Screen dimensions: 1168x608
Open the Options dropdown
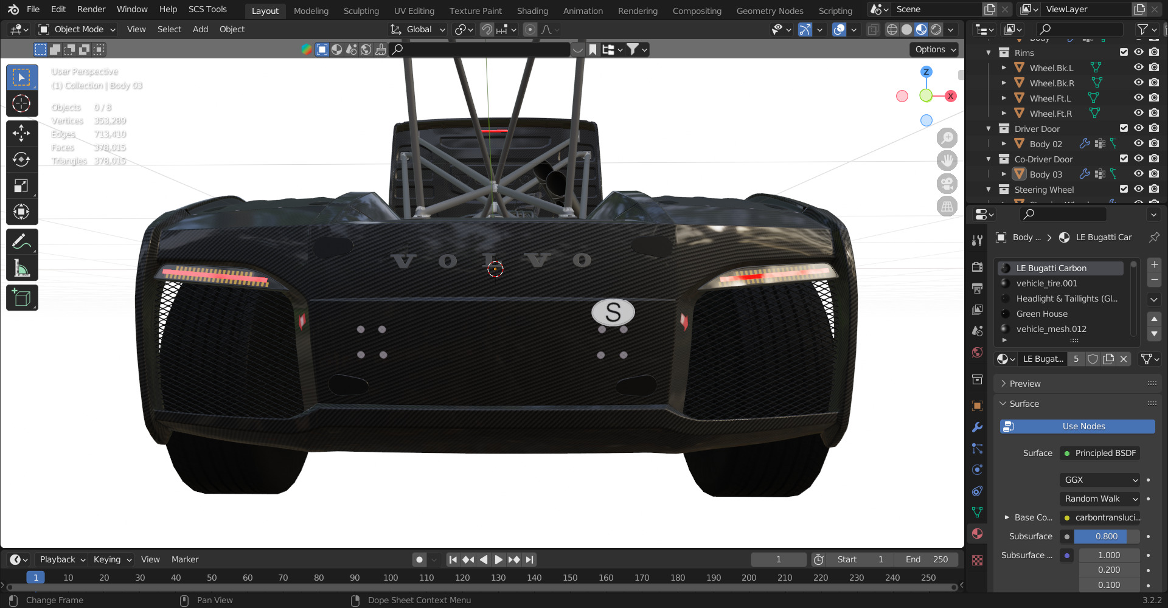tap(935, 49)
